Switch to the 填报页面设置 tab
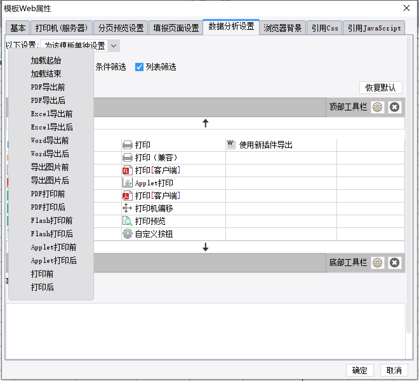Screen dimensions: 419x381 pyautogui.click(x=176, y=28)
